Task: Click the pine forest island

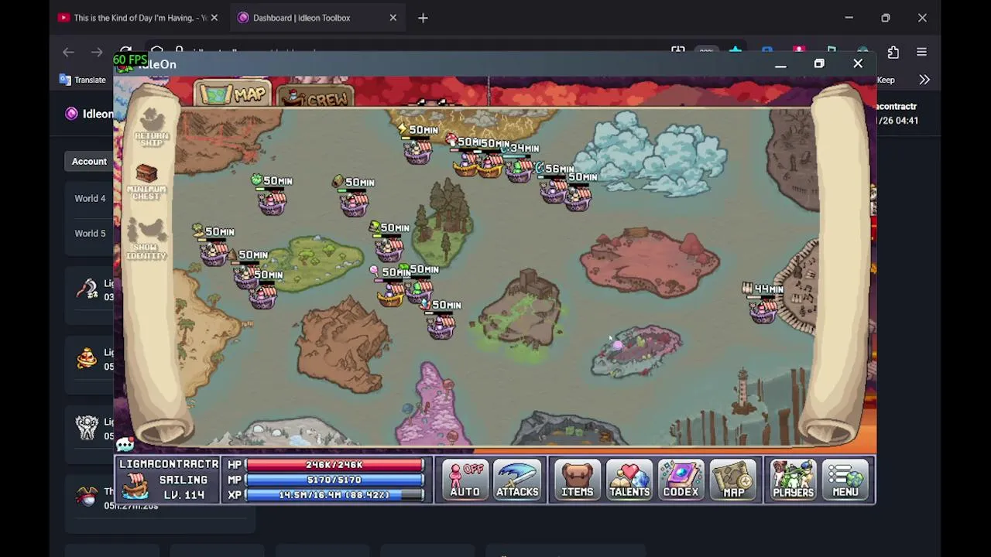Action: (x=443, y=222)
